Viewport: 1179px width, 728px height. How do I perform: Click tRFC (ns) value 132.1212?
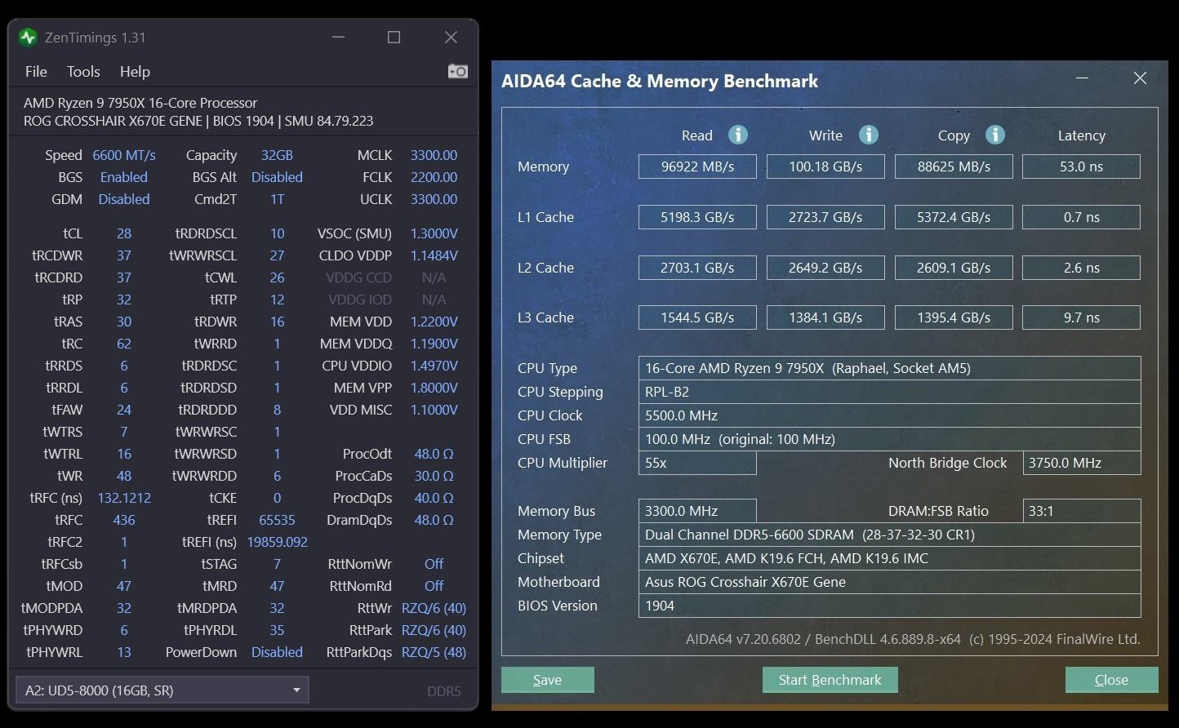tap(124, 498)
